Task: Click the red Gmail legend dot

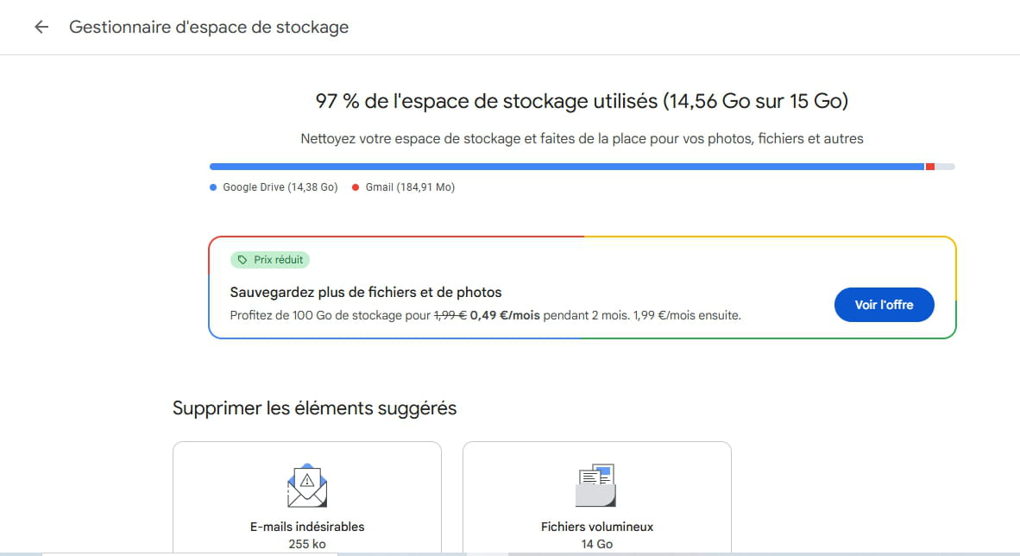Action: coord(356,187)
